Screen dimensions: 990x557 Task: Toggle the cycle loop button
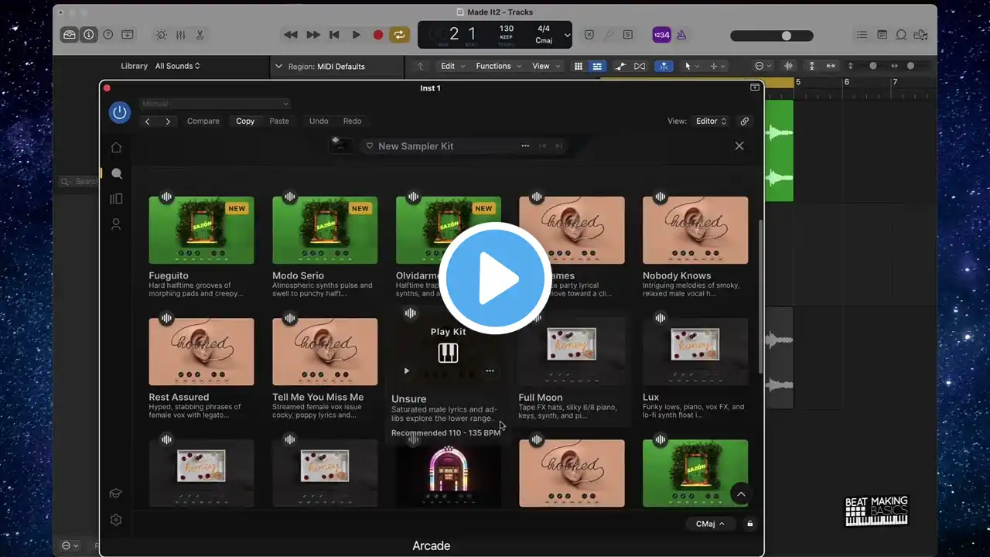pyautogui.click(x=399, y=35)
